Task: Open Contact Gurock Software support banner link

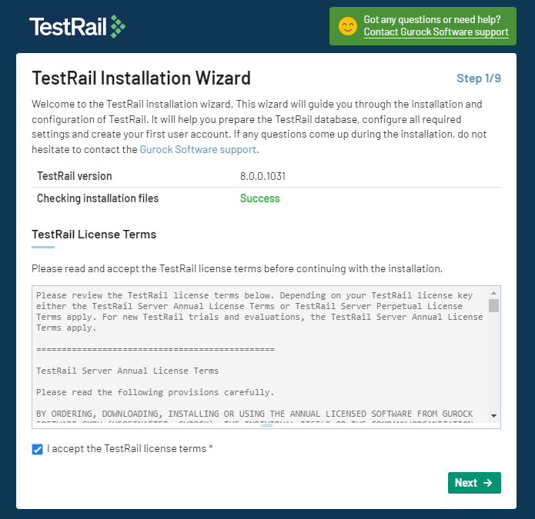Action: tap(436, 32)
